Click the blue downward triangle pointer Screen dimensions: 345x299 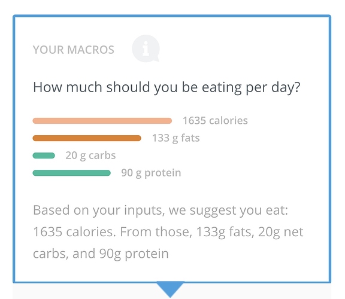pyautogui.click(x=170, y=289)
